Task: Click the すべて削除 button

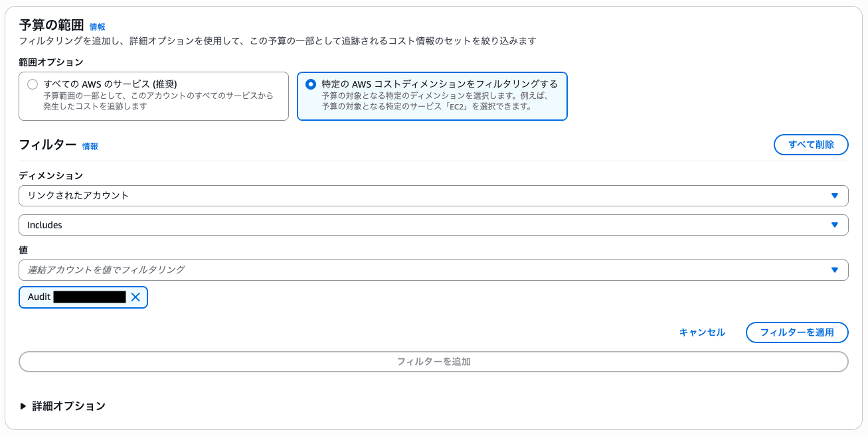Action: coord(810,144)
